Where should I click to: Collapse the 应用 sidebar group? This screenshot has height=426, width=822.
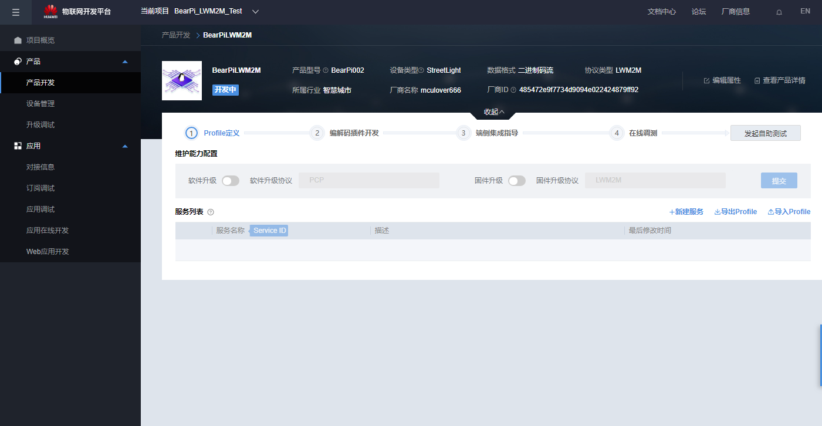point(124,146)
